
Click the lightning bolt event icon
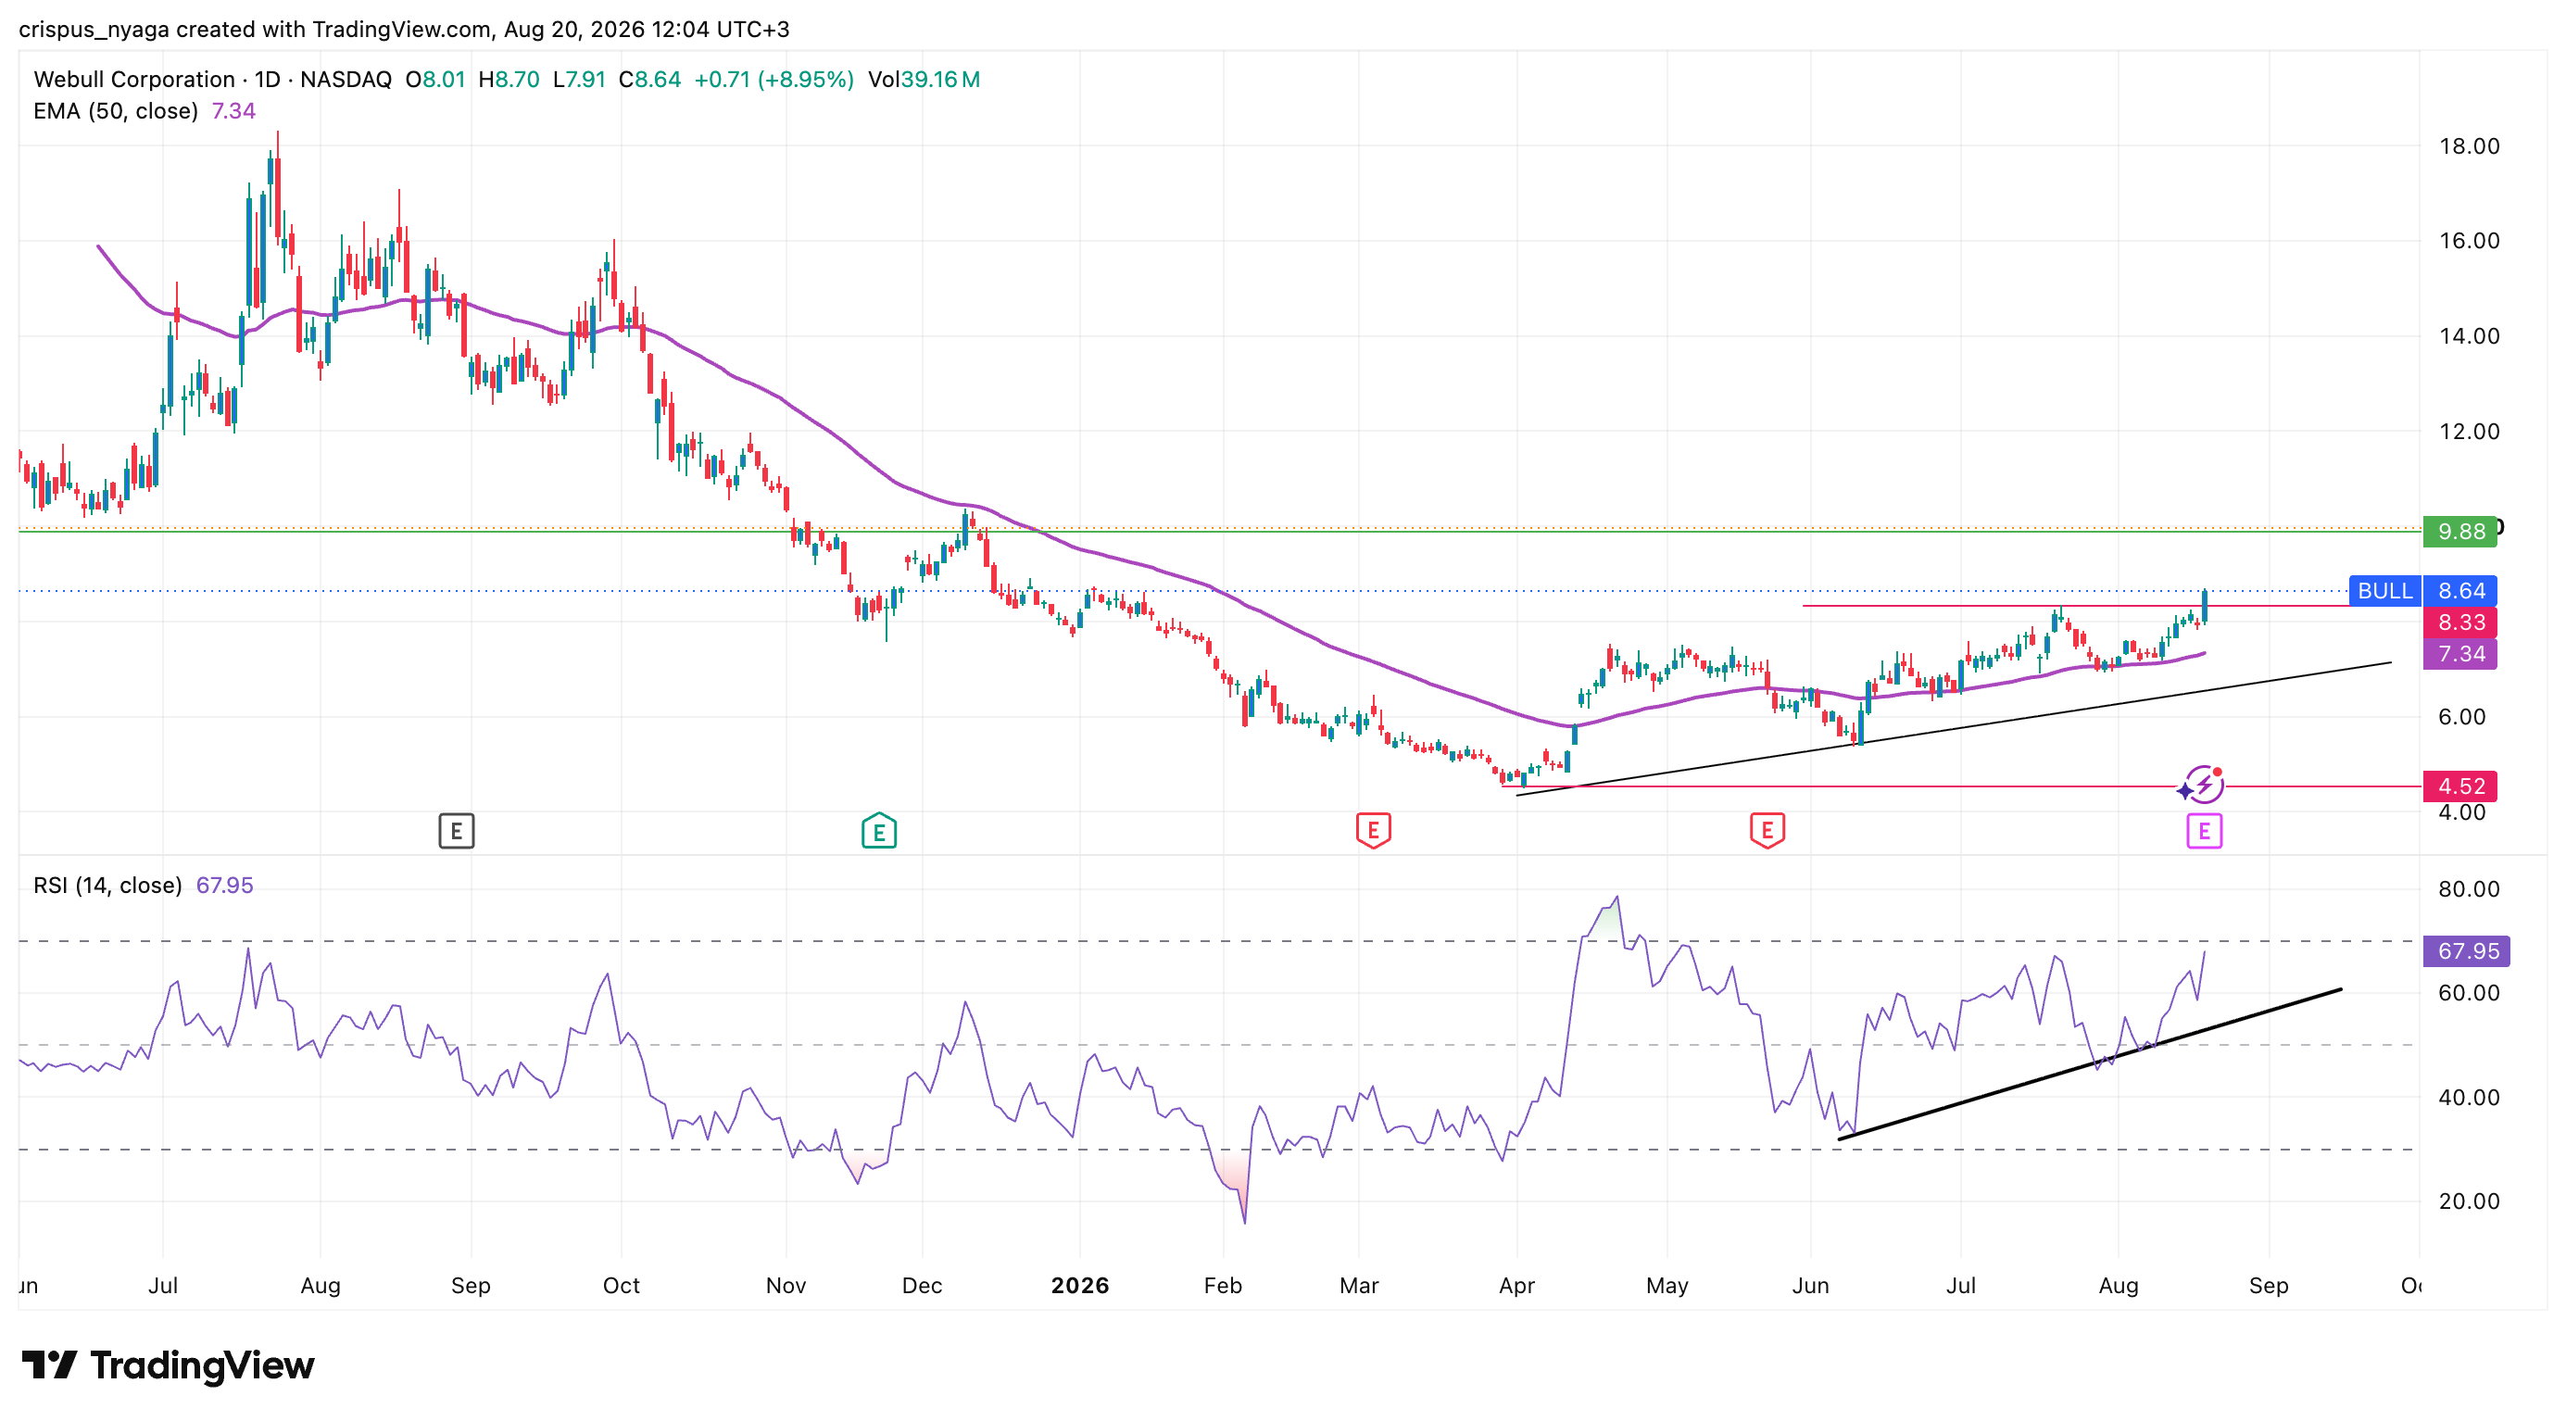[2204, 785]
